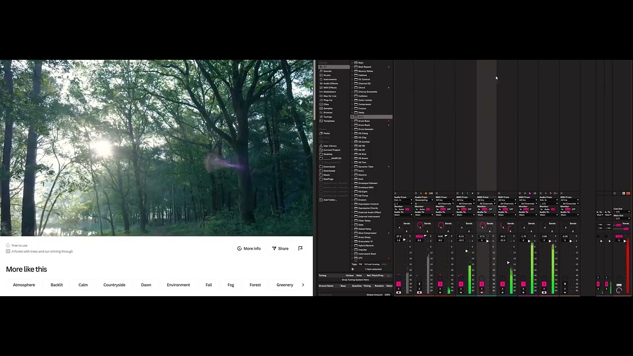This screenshot has width=633, height=356.
Task: Set track 3 monitor to Off
Action: coord(449,210)
